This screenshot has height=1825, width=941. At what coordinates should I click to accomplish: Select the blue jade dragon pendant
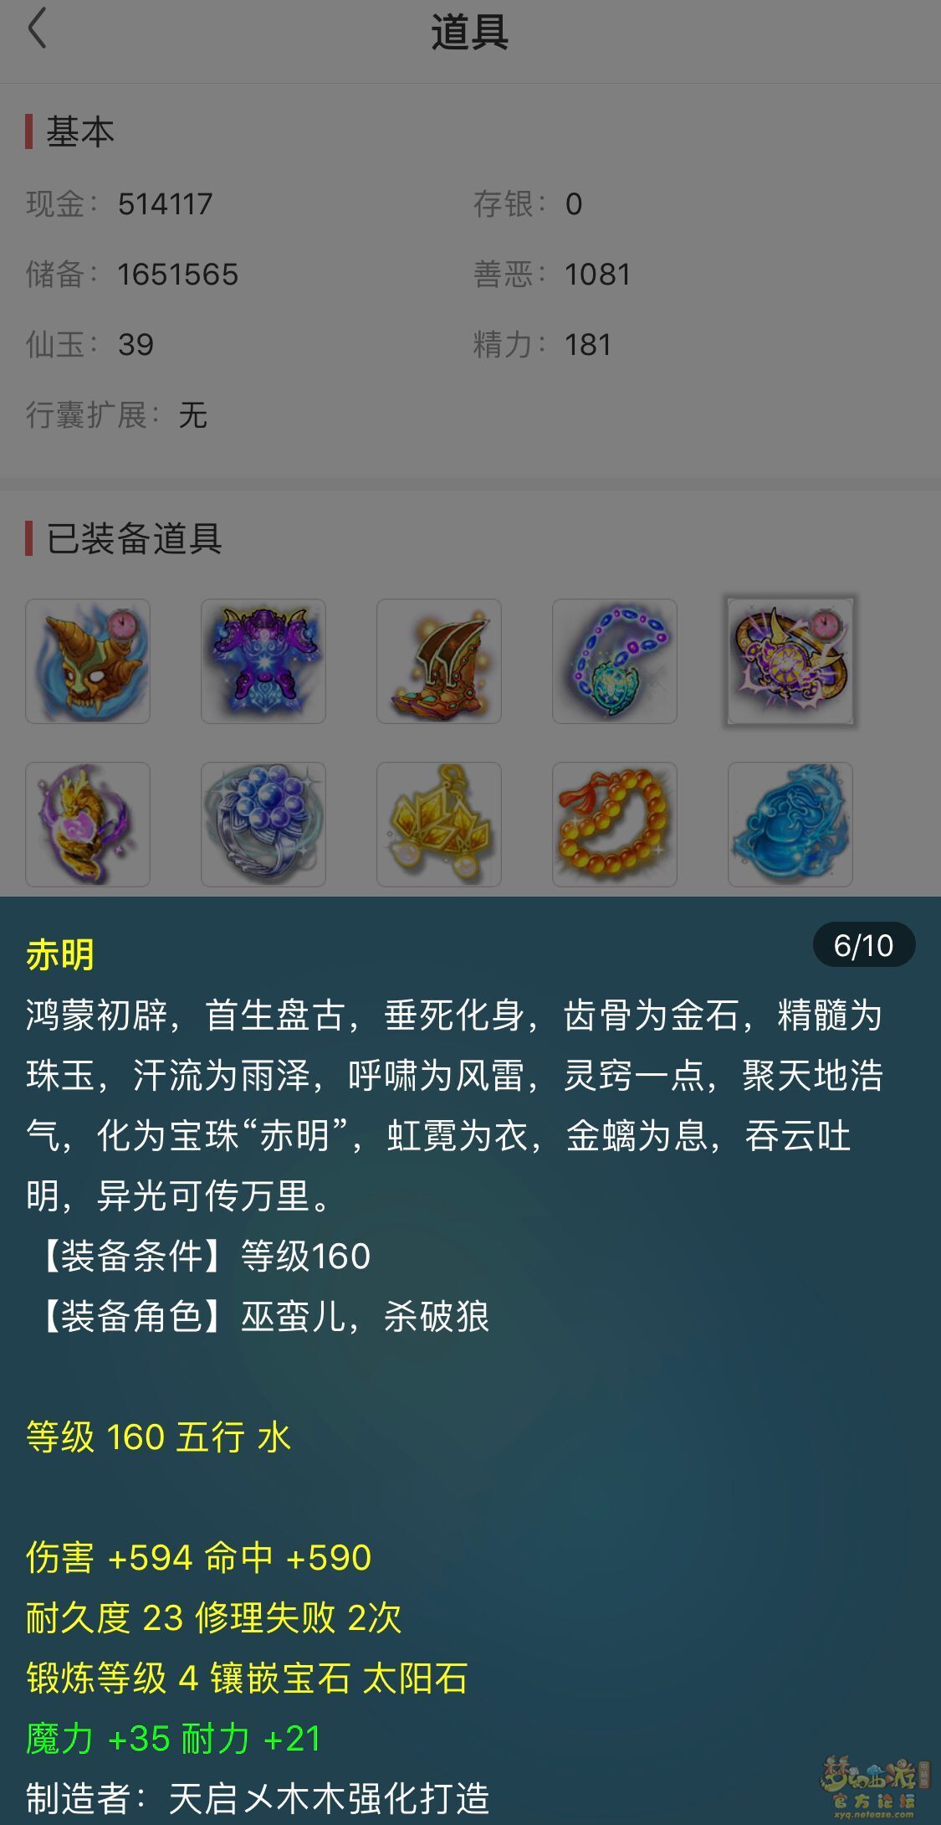(790, 825)
